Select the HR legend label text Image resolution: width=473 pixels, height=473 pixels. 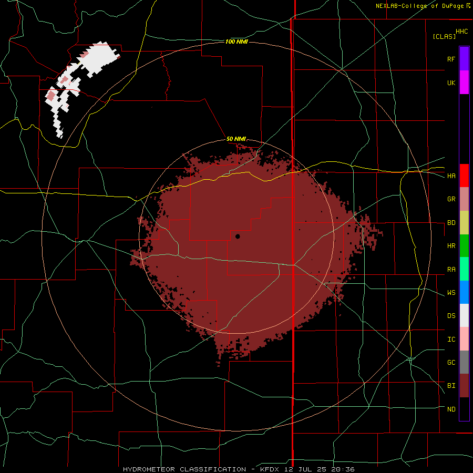point(451,246)
